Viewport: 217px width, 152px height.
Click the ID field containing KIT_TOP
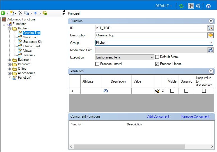[x=151, y=28]
